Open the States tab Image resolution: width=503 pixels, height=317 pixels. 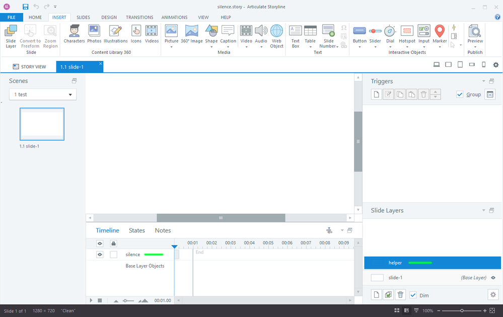136,230
